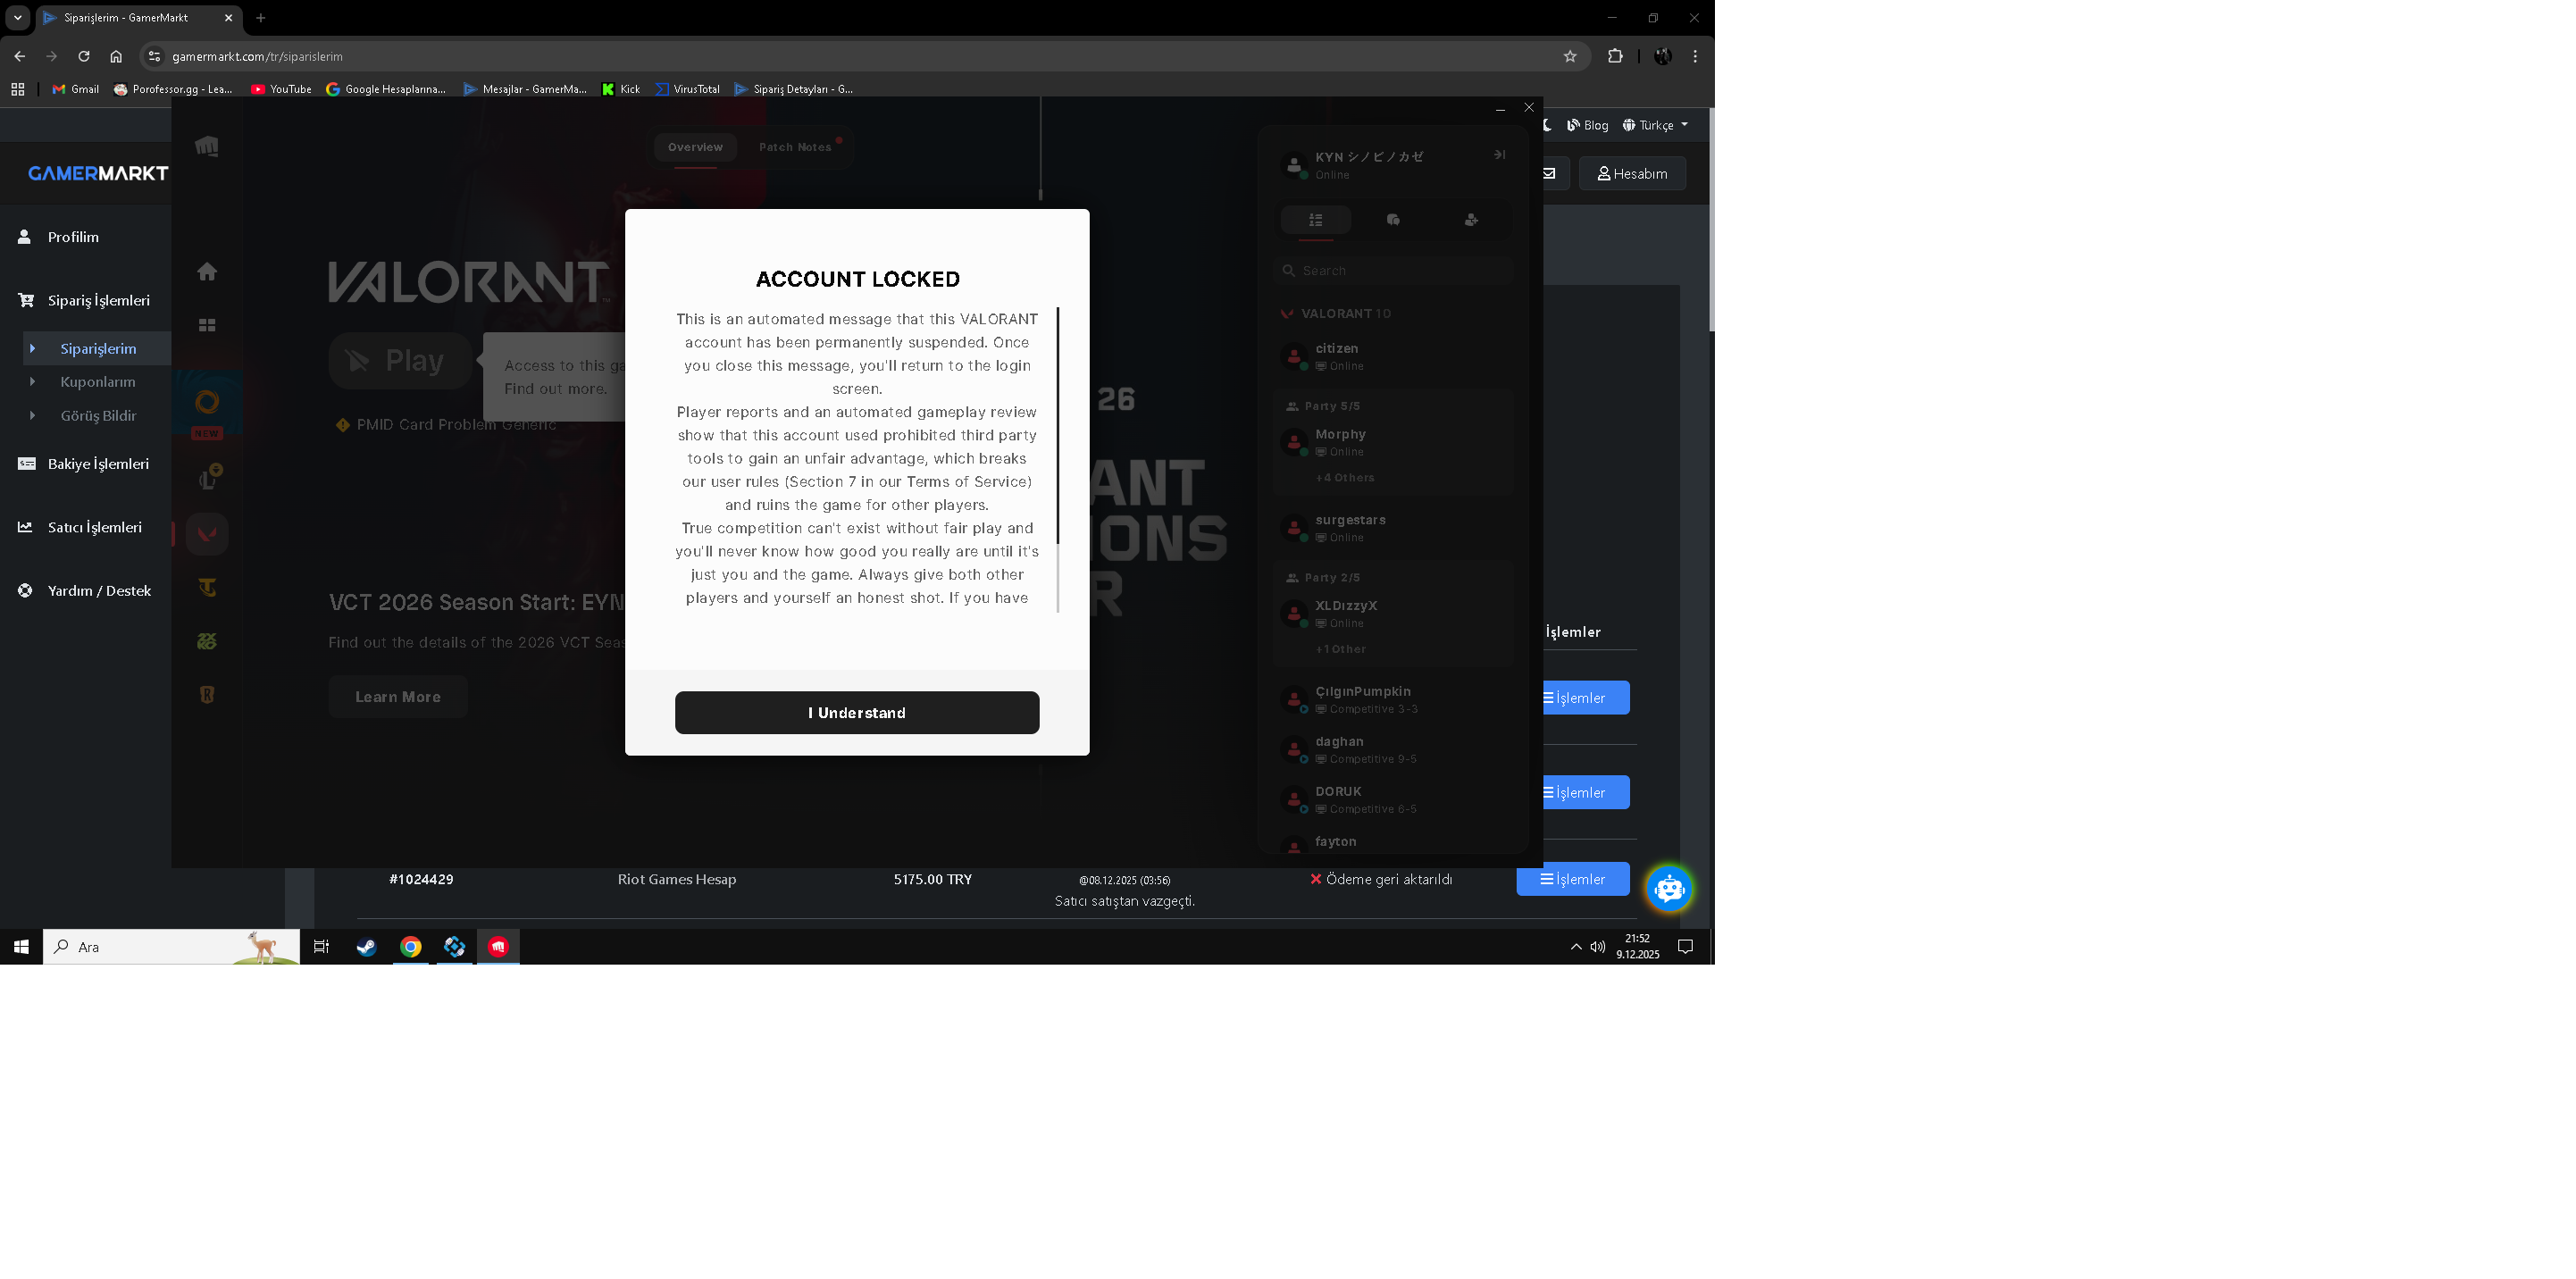
Task: Open the VirusTotal bookmark
Action: click(687, 89)
